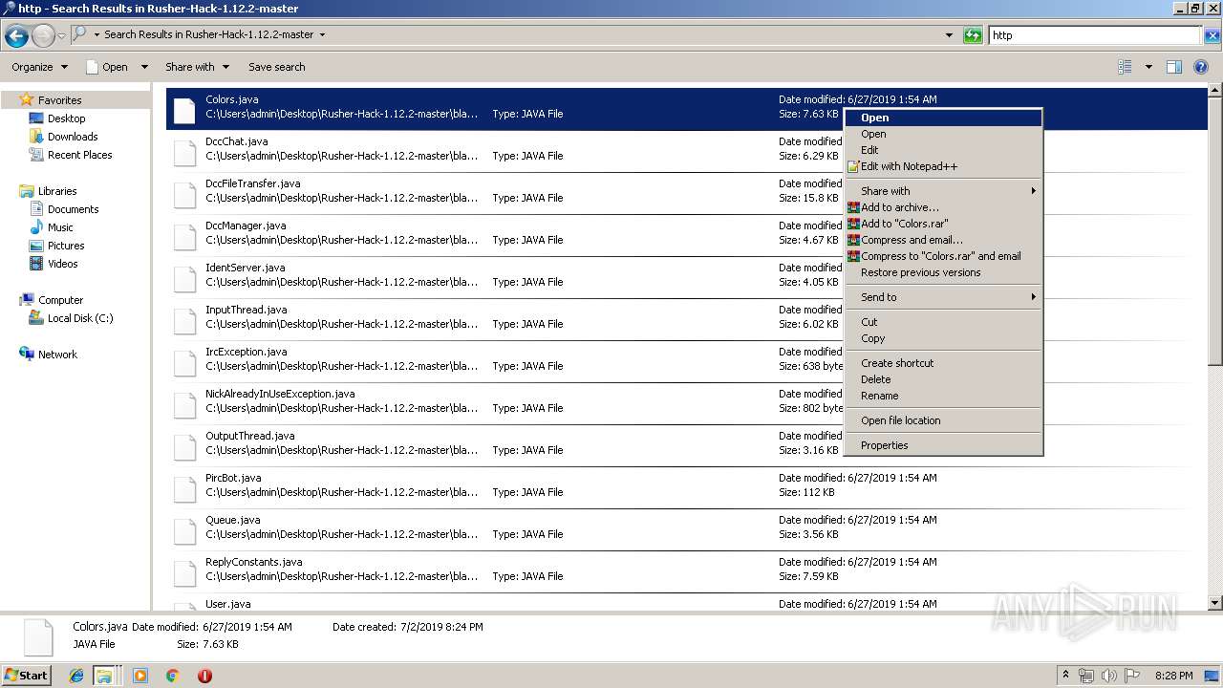Click the IrcException.java file icon

click(184, 361)
